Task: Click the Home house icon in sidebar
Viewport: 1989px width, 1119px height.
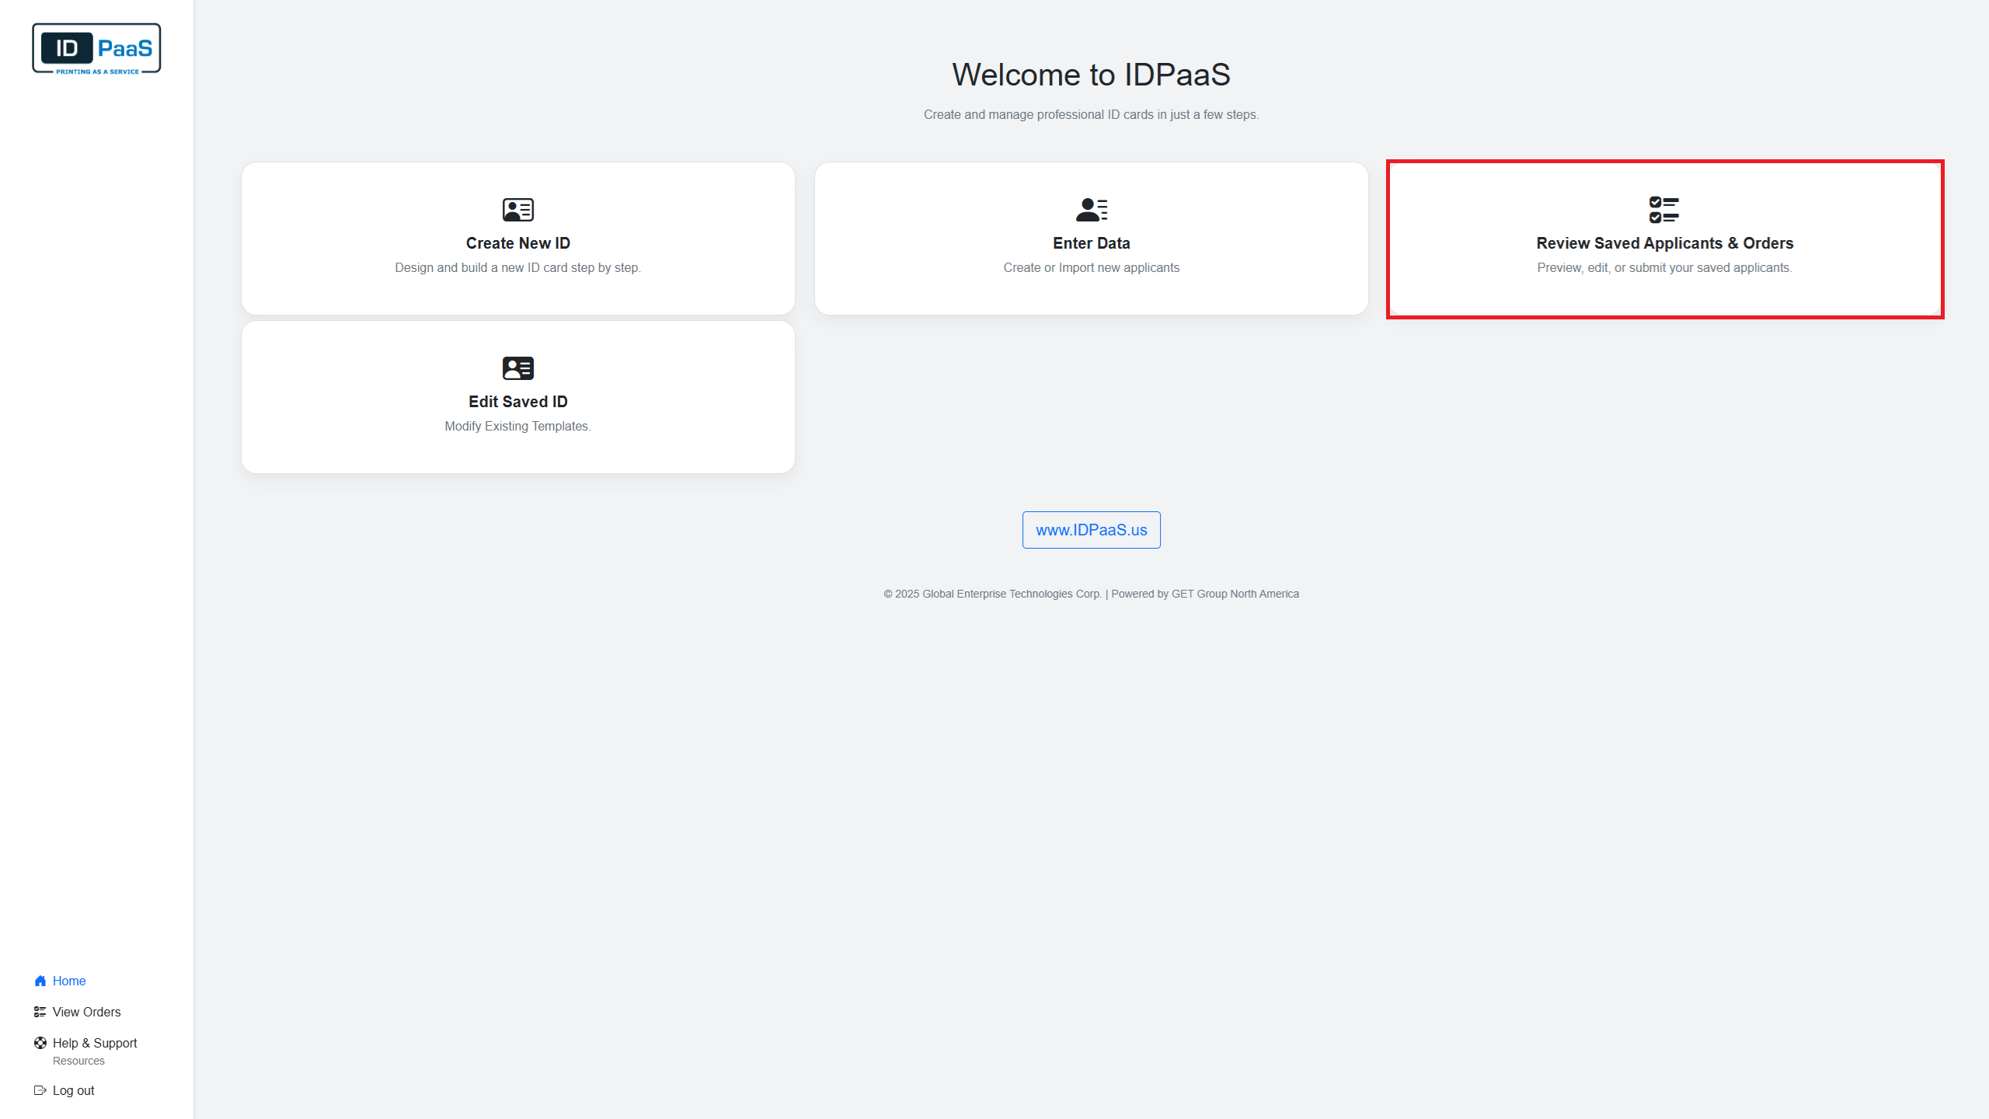Action: 40,981
